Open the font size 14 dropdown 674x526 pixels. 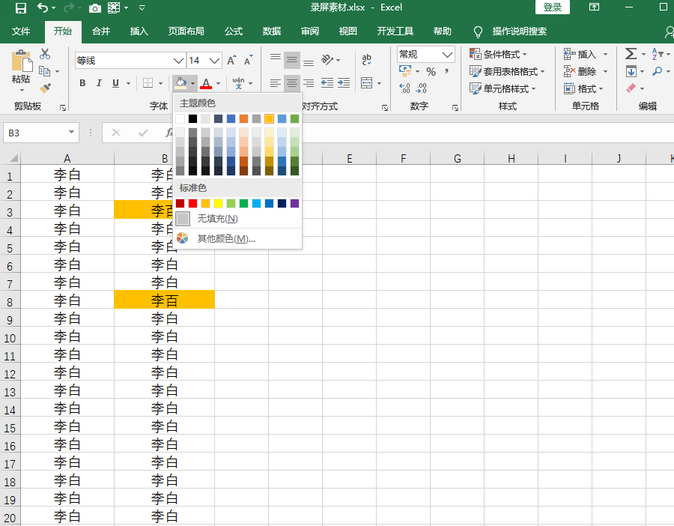pyautogui.click(x=215, y=61)
